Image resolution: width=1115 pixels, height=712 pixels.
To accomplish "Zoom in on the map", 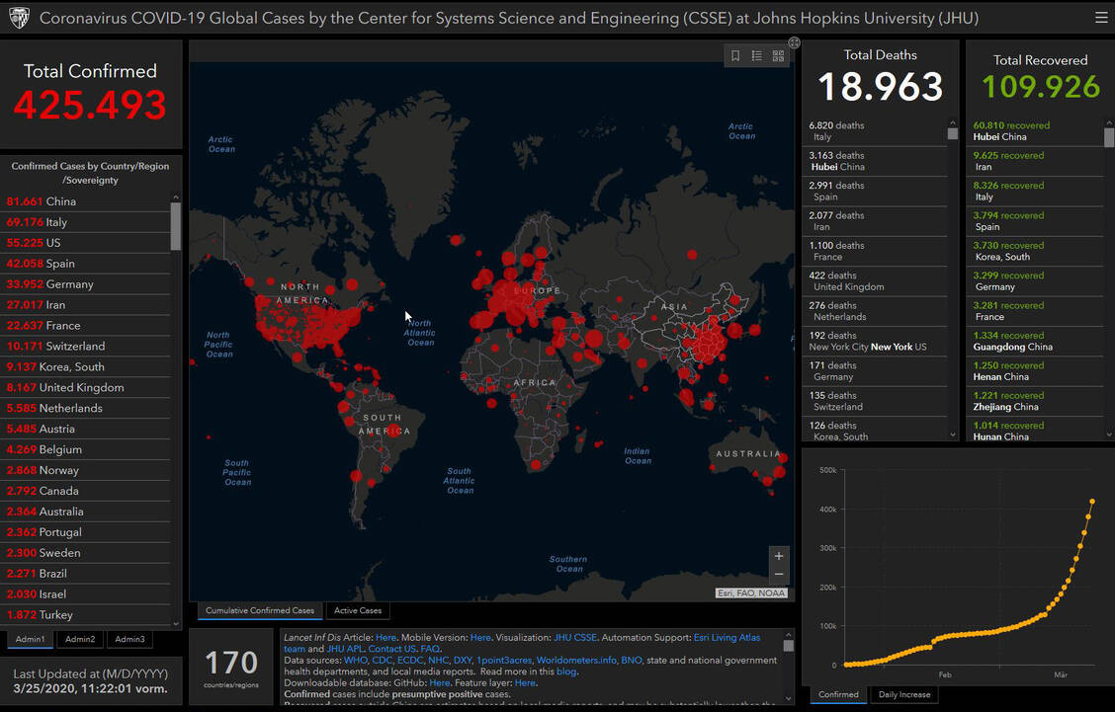I will click(779, 556).
